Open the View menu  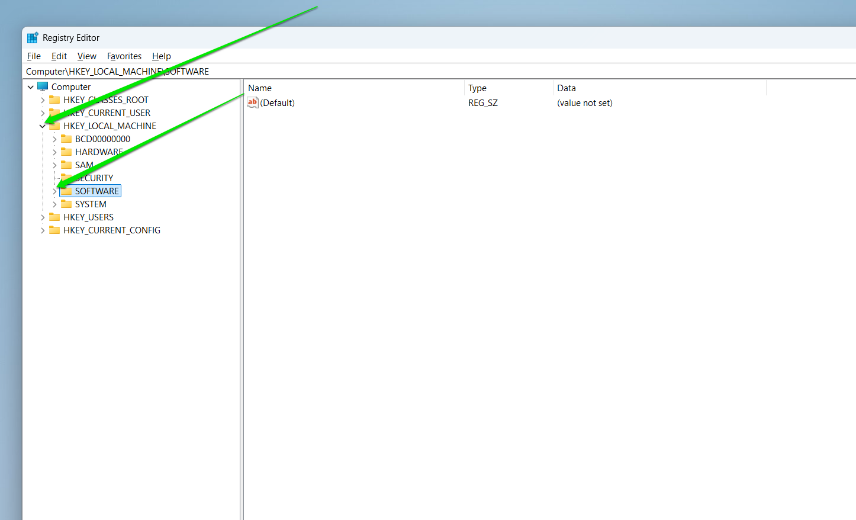coord(87,56)
